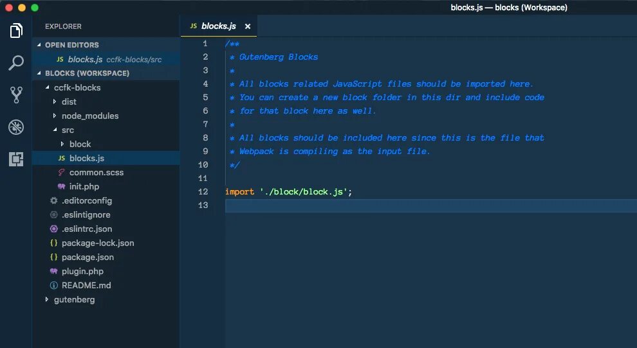
Task: Click the icon beside .eslintignore
Action: pyautogui.click(x=53, y=214)
